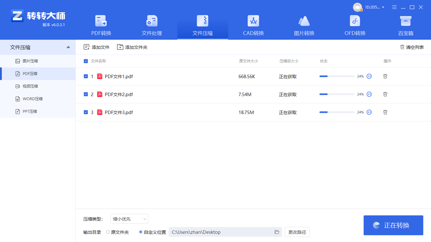Screen dimensions: 431x242
Task: Uncheck the checkbox for PDF文件3.pdf
Action: pyautogui.click(x=86, y=112)
